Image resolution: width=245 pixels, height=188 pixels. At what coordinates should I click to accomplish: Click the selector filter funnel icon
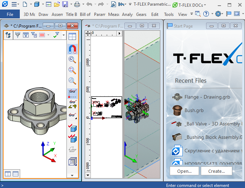tap(18, 35)
